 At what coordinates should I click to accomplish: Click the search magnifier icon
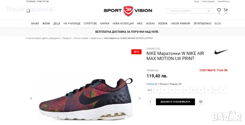(x=209, y=11)
